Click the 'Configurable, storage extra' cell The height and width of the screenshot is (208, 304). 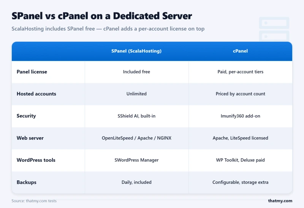pyautogui.click(x=241, y=182)
